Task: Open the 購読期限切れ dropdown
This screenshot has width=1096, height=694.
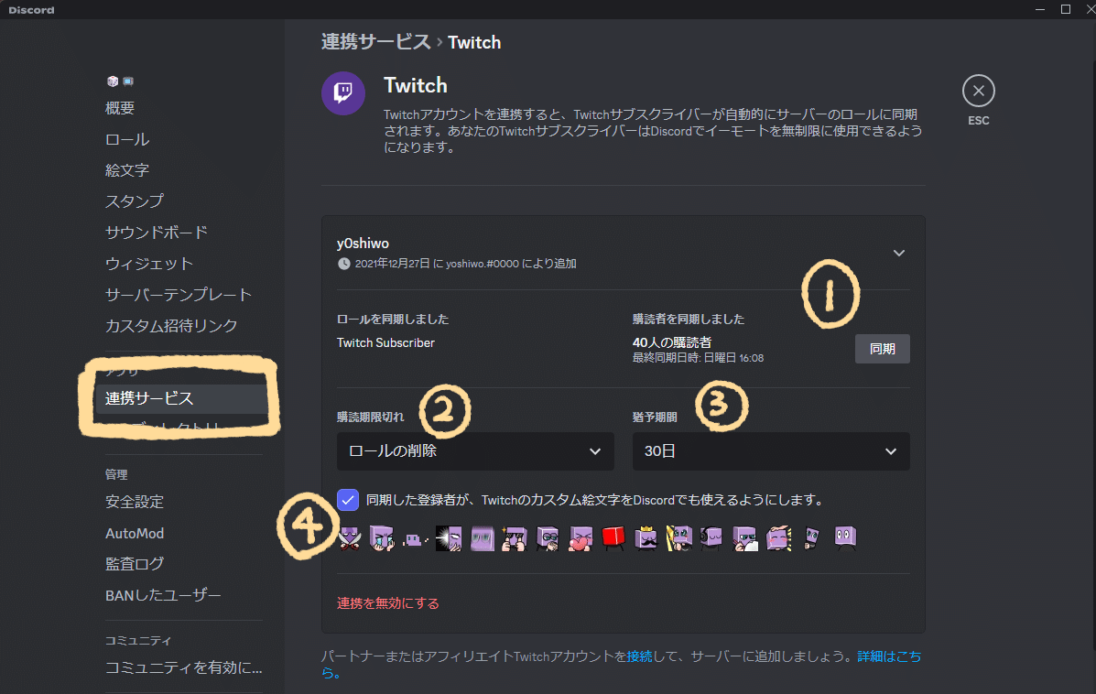Action: 475,450
